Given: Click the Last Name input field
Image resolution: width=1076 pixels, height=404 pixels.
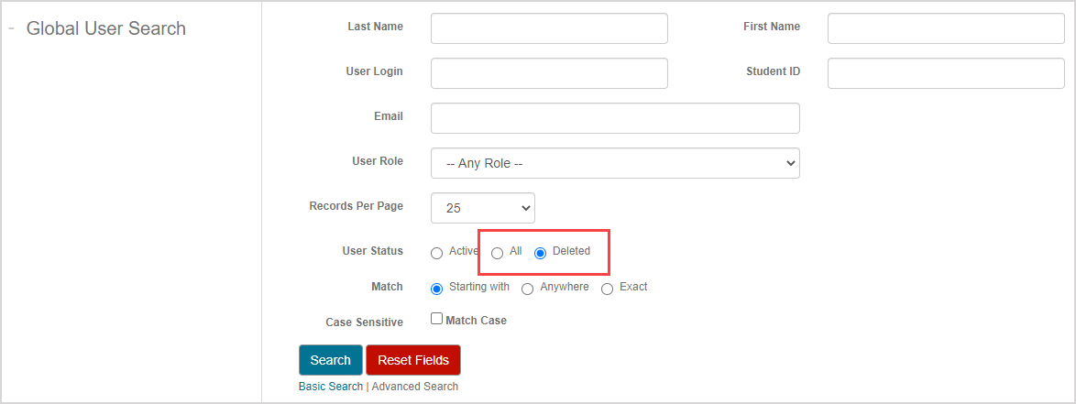Looking at the screenshot, I should click(549, 28).
